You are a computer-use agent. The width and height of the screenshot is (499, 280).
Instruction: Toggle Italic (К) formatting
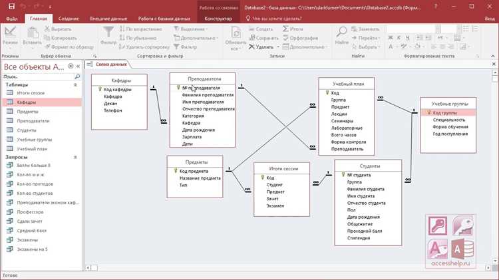click(x=399, y=38)
